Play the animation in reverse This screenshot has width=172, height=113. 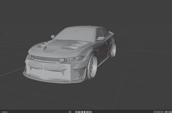coord(82,112)
